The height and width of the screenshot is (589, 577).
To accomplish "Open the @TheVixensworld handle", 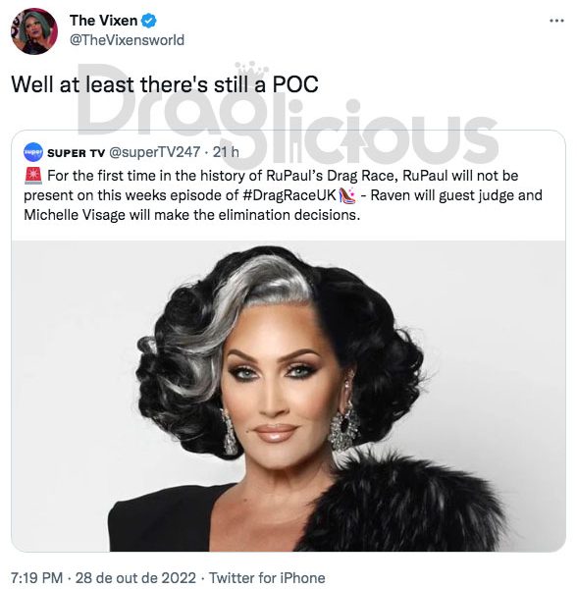I will (x=127, y=40).
